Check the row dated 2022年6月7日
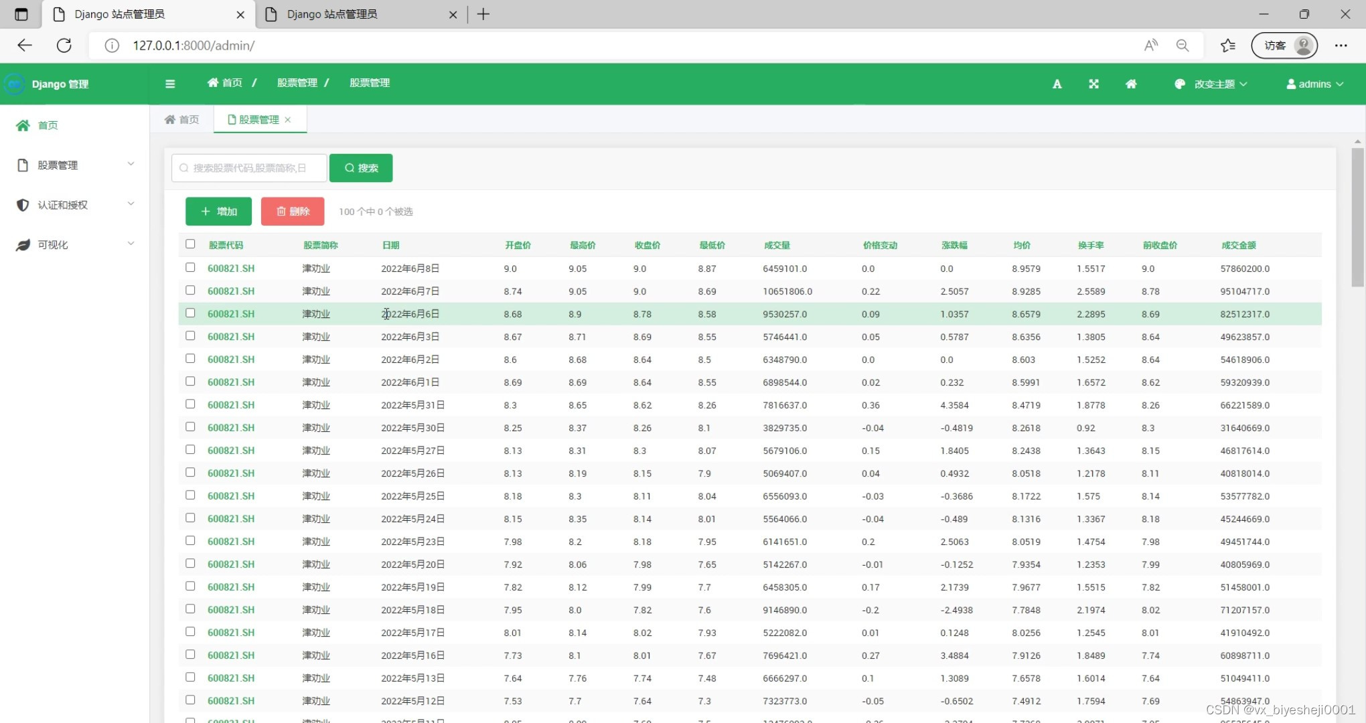The width and height of the screenshot is (1366, 723). 190,291
